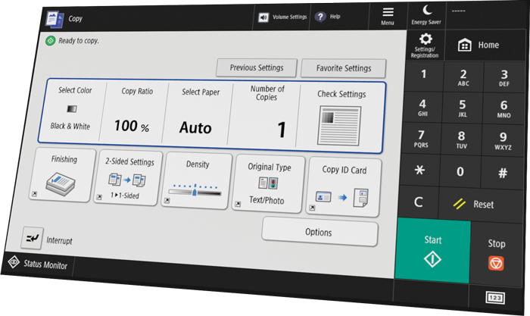Open the Options menu button
This screenshot has width=530, height=316.
319,232
